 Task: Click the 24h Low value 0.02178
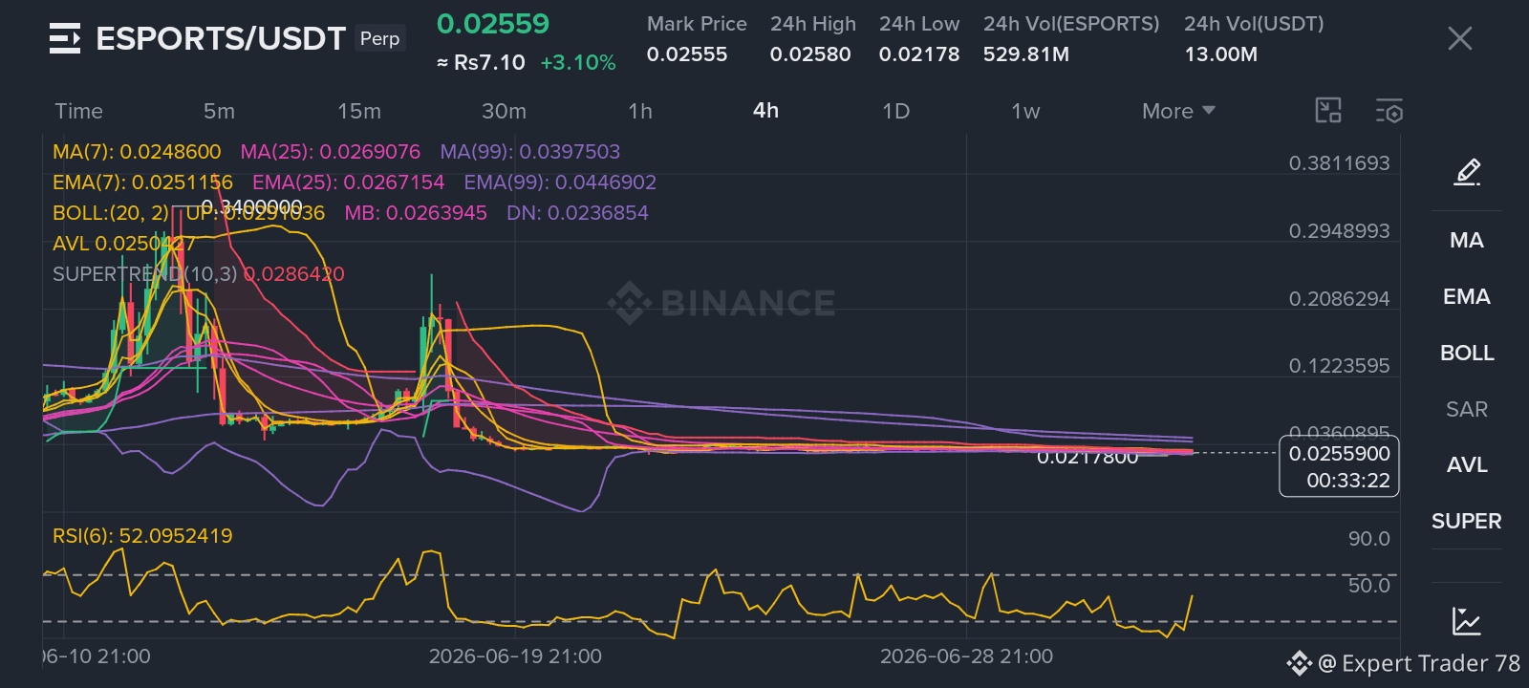[x=919, y=54]
